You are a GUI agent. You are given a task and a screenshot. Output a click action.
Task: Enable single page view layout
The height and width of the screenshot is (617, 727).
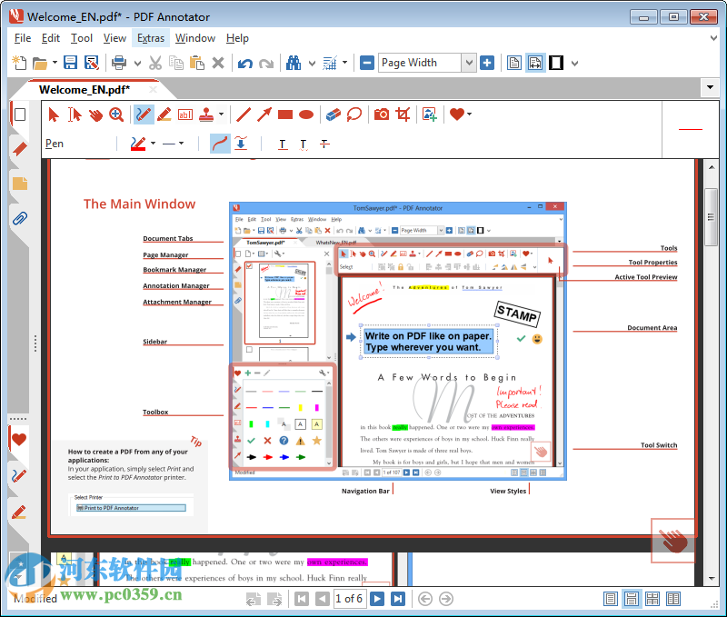pyautogui.click(x=610, y=599)
